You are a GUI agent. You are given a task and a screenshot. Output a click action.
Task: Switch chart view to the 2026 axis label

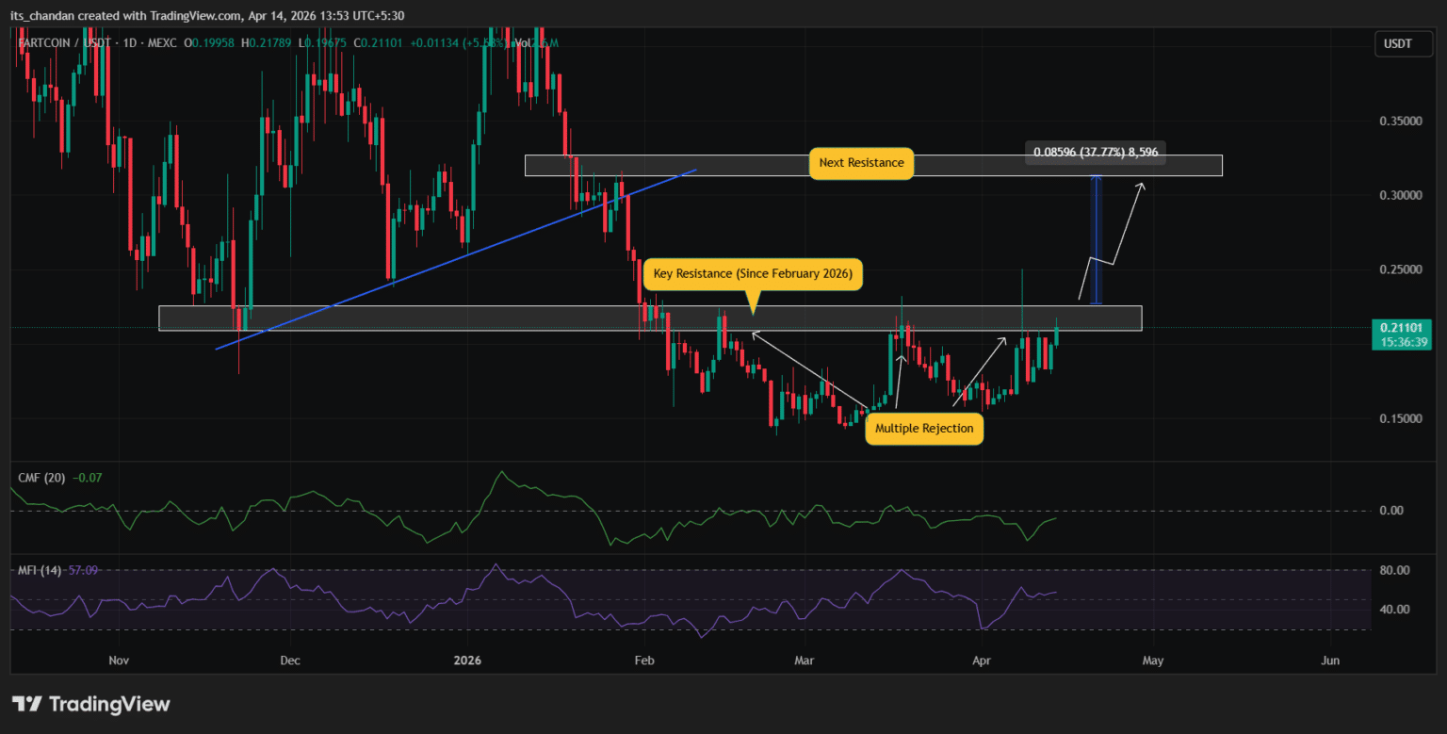[466, 661]
